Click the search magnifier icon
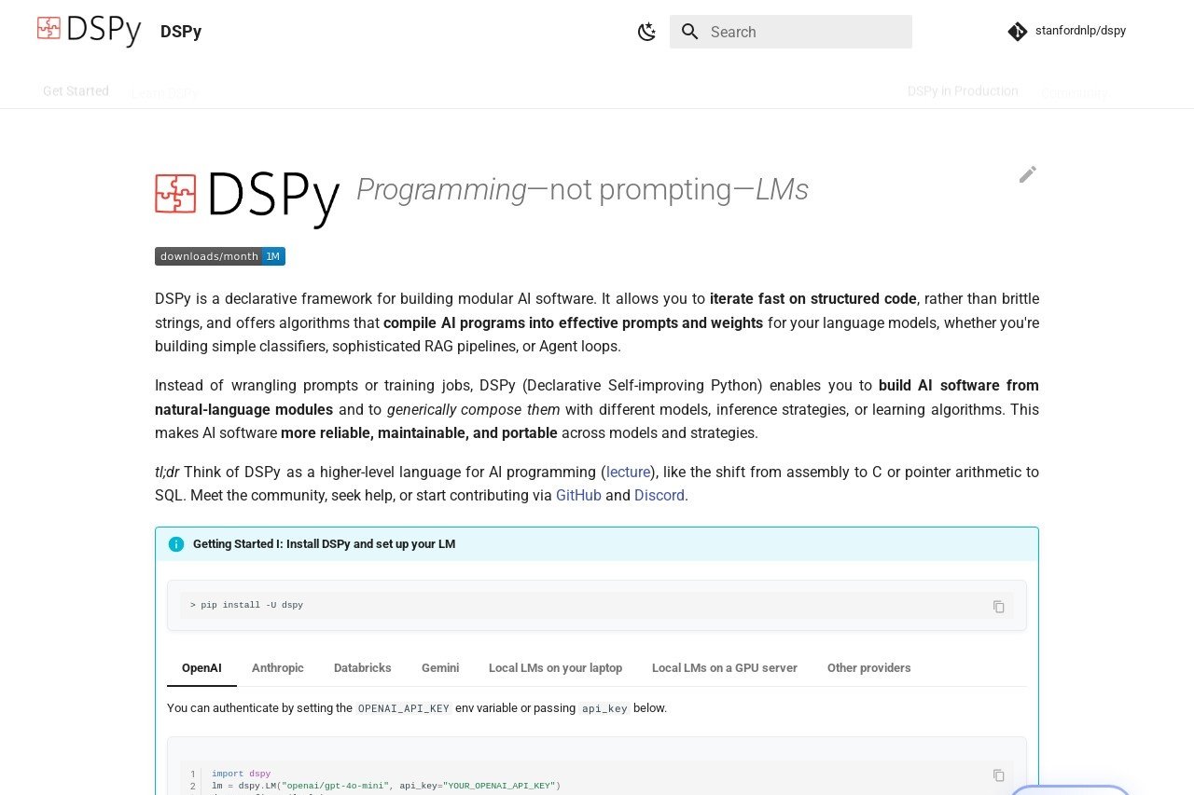 pos(690,32)
